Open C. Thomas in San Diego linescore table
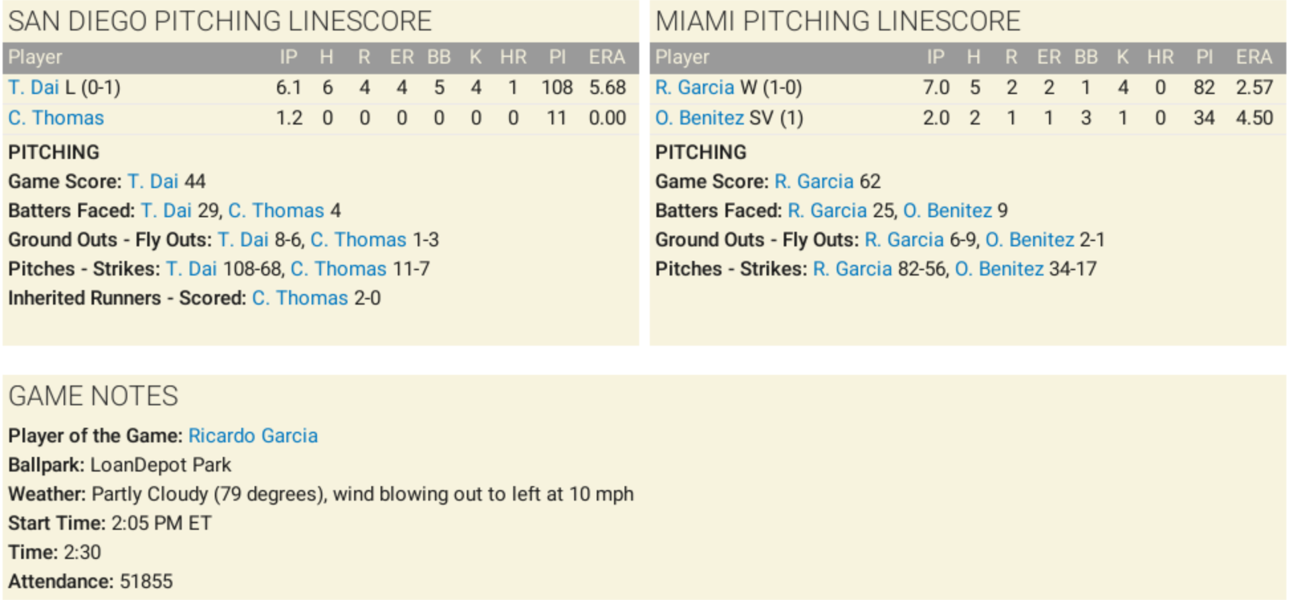Screen dimensions: 1293x600 pos(56,118)
